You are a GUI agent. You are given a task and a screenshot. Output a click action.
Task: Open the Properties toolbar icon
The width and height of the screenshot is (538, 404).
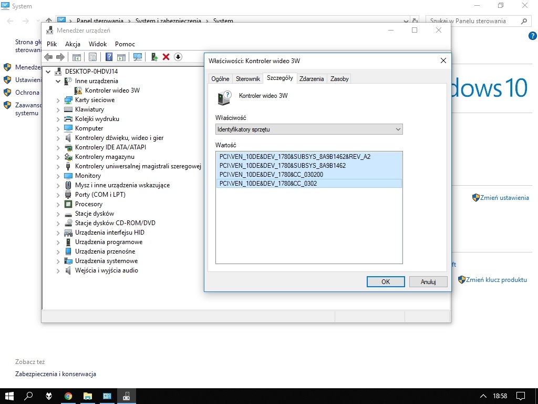(92, 57)
